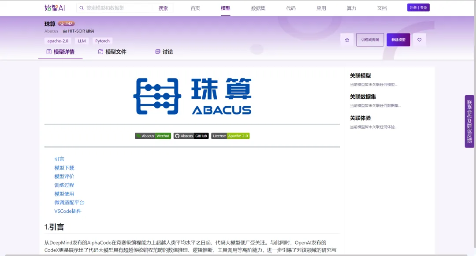Switch to the 模型文件 tab
The height and width of the screenshot is (256, 476).
tap(112, 52)
